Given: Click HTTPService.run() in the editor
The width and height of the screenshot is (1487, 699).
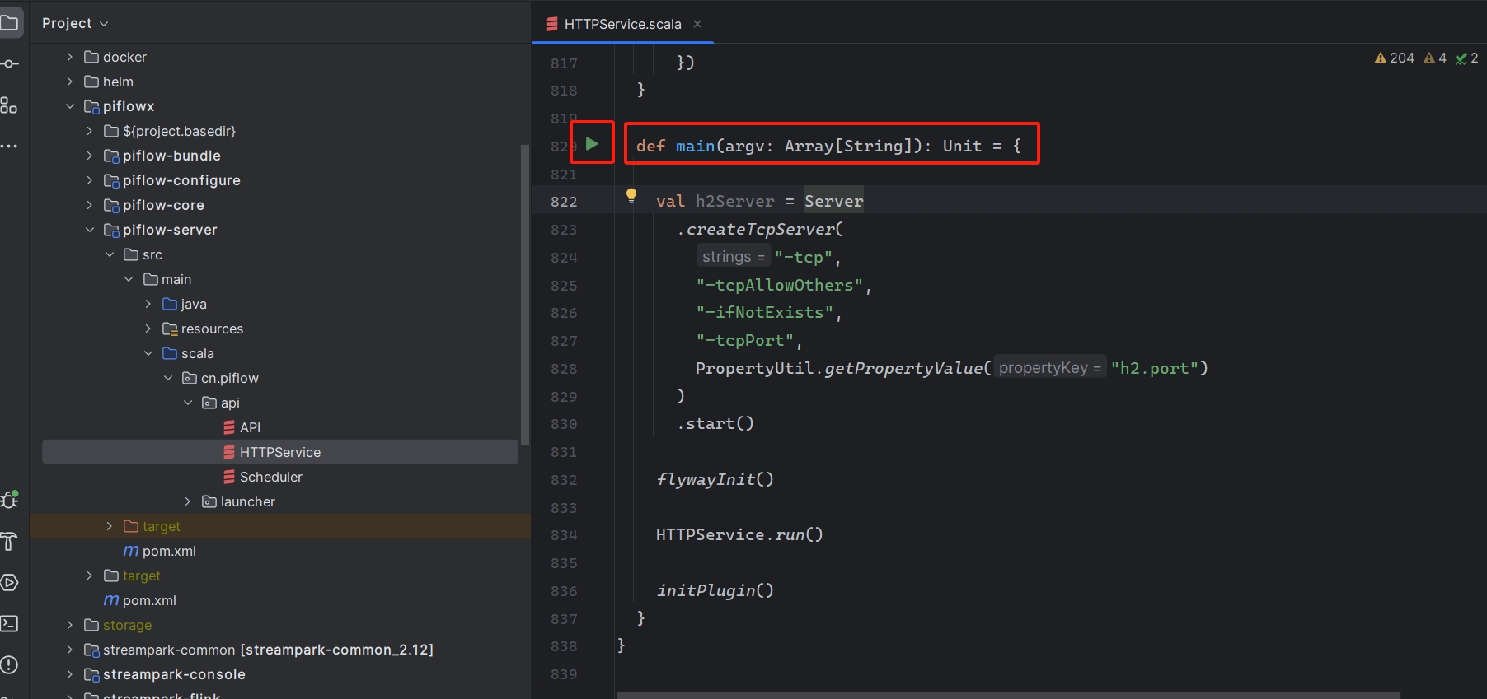Looking at the screenshot, I should (739, 534).
